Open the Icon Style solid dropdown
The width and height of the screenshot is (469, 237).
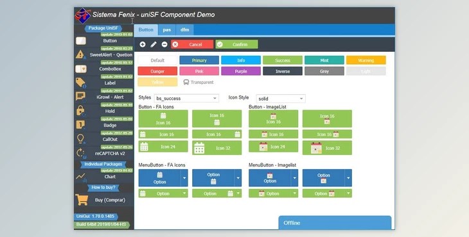click(x=281, y=99)
